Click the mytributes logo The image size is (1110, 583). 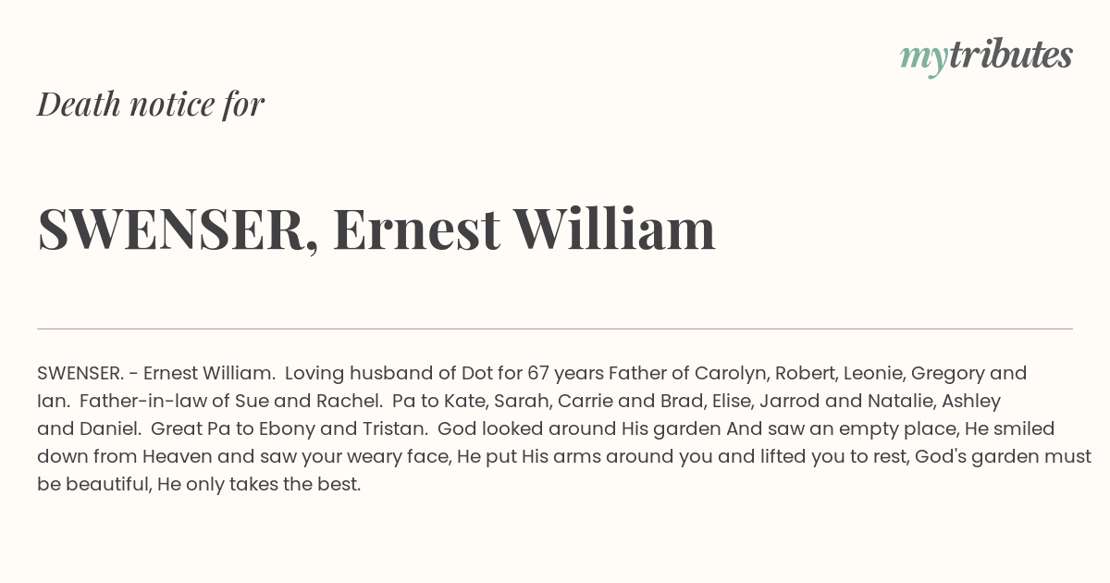pyautogui.click(x=986, y=56)
